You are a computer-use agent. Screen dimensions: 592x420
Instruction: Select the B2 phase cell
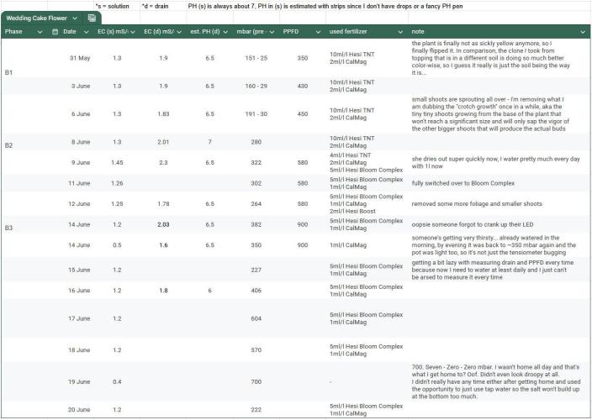click(x=8, y=145)
